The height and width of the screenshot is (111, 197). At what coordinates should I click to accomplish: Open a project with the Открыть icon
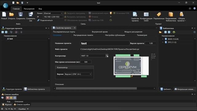(11, 16)
